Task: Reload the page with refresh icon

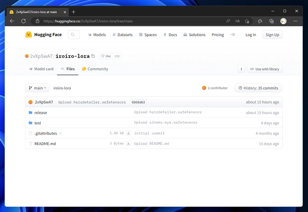Action: click(x=24, y=21)
